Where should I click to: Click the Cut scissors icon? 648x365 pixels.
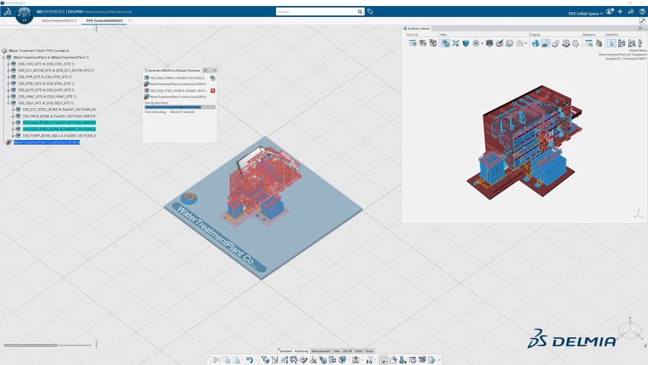coord(217,360)
